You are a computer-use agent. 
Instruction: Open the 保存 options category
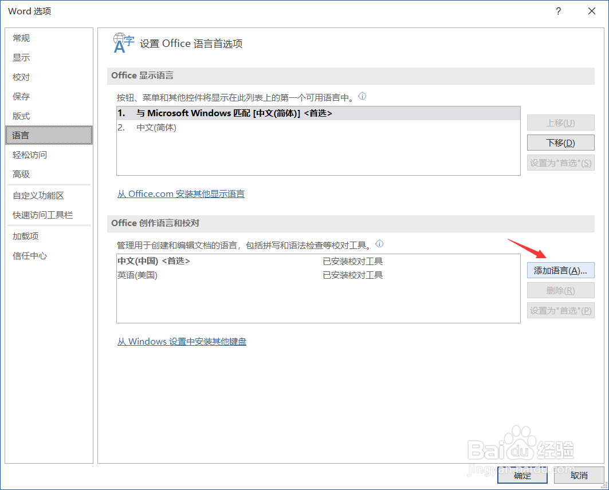pyautogui.click(x=49, y=96)
